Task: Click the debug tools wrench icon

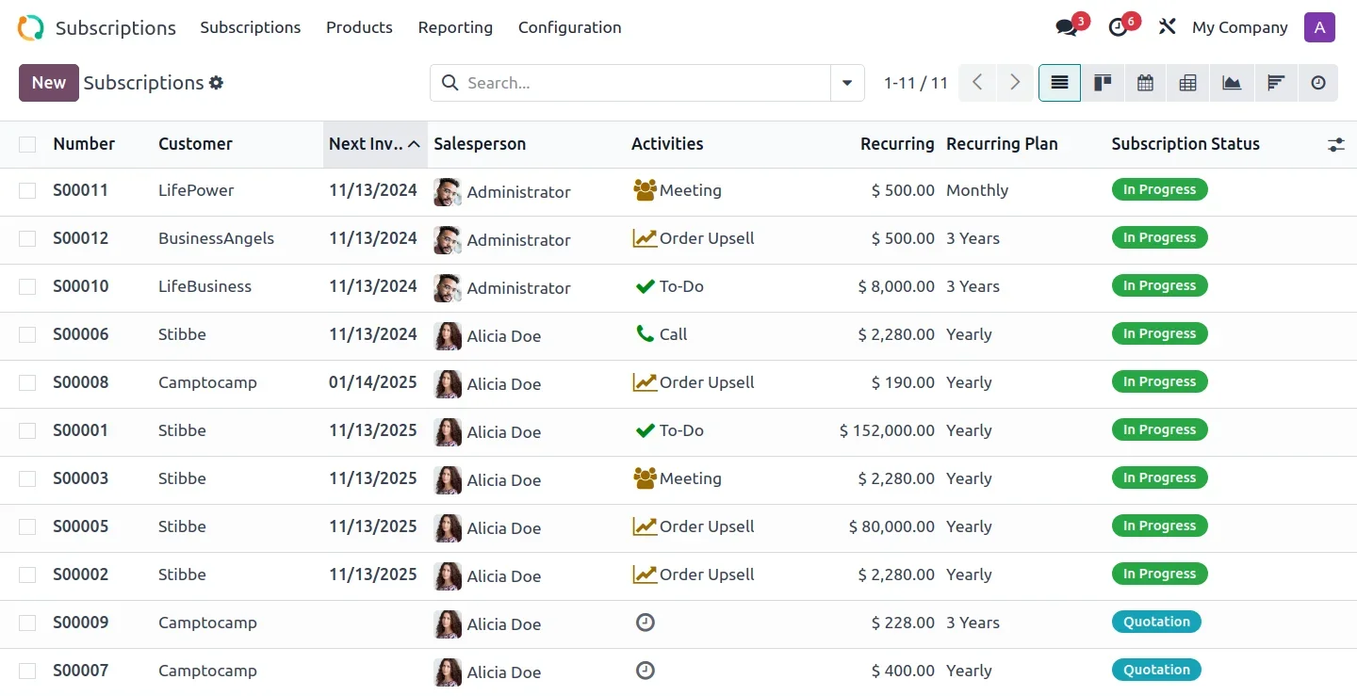Action: point(1167,27)
